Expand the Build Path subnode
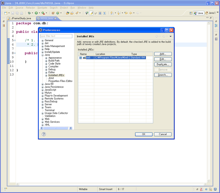Screen dimensions: 220x193 [46, 61]
